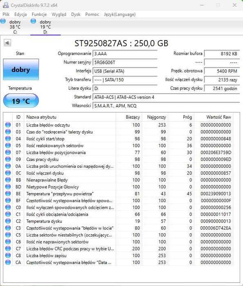This screenshot has height=286, width=243.
Task: Click the blue 'dobry' health status button
Action: click(x=21, y=70)
